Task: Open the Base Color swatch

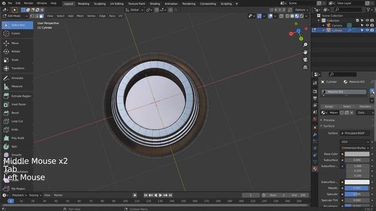Action: click(357, 154)
